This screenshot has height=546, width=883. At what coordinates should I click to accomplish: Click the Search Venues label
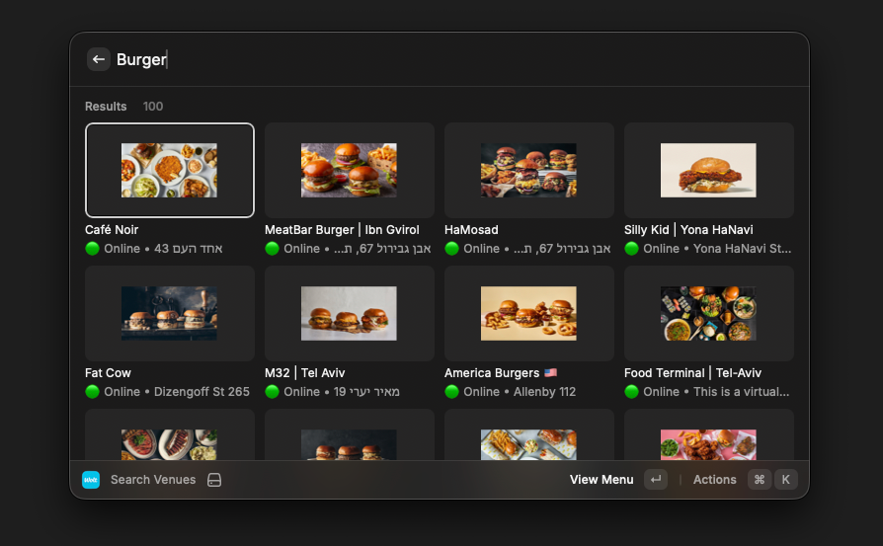pyautogui.click(x=153, y=480)
